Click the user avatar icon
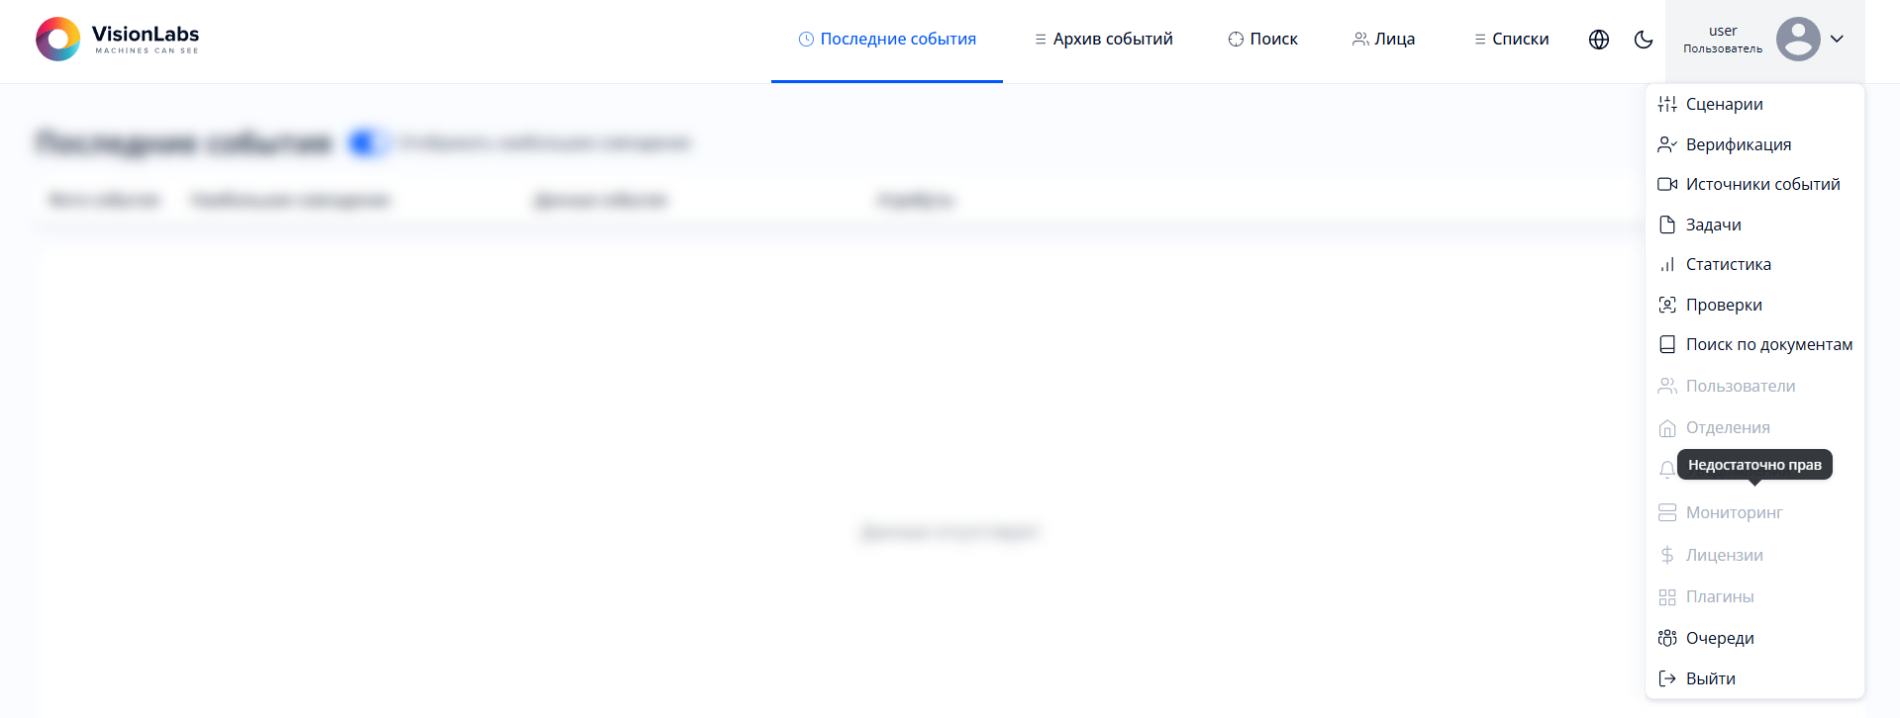The image size is (1900, 718). click(x=1797, y=40)
